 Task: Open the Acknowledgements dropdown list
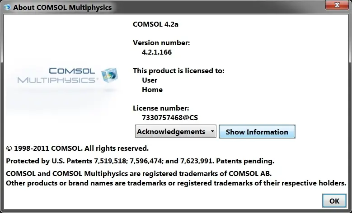[x=176, y=131]
